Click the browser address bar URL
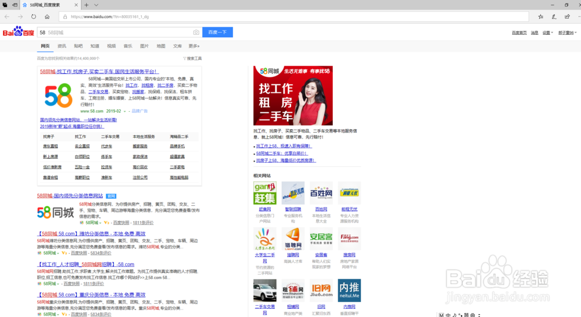This screenshot has height=317, width=581. pos(110,17)
